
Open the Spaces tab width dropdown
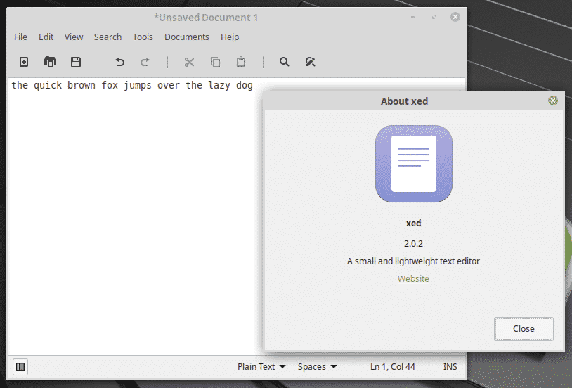click(x=317, y=366)
